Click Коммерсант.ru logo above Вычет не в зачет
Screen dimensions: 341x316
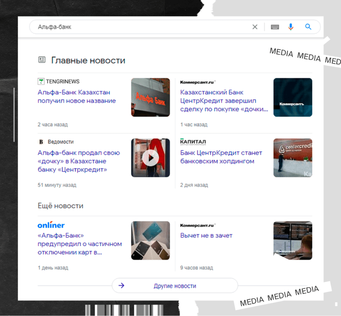click(197, 225)
